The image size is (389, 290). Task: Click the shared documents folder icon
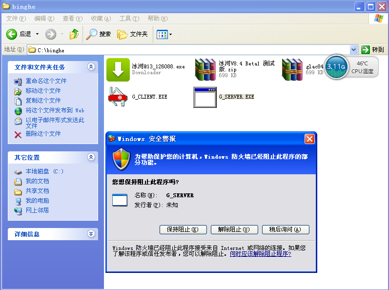(18, 192)
